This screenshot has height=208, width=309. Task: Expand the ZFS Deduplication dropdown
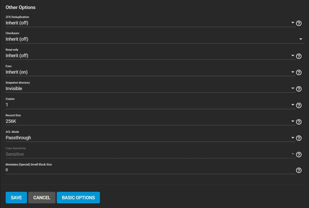coord(151,23)
